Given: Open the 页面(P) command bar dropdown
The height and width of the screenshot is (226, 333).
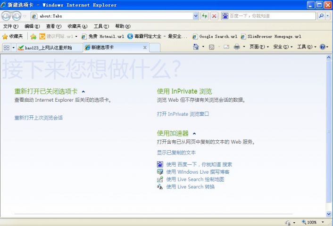Looking at the screenshot, I should [x=259, y=47].
